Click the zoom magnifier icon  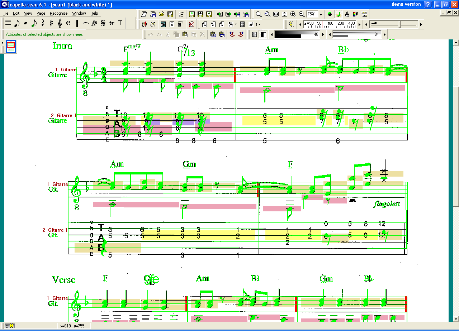click(259, 14)
